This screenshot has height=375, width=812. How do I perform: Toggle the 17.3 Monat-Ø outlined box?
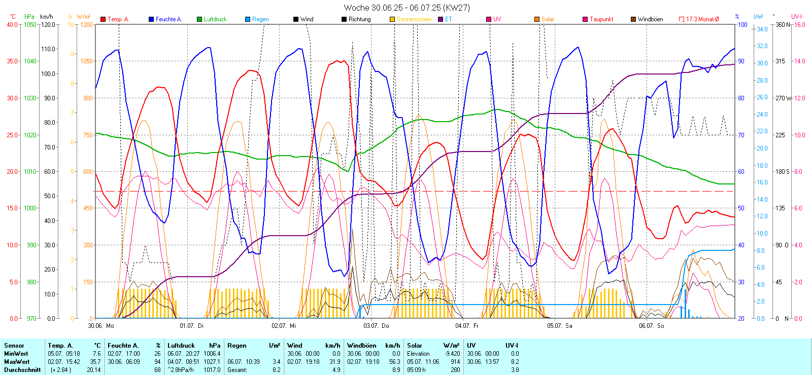[x=682, y=19]
